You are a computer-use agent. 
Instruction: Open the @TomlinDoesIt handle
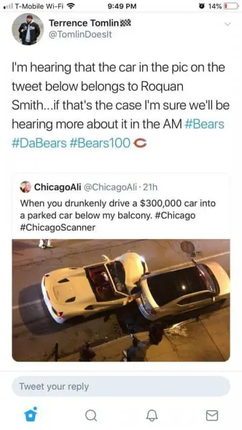[80, 34]
